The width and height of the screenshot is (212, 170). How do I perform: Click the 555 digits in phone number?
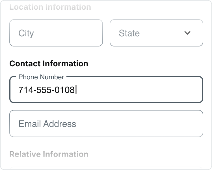43,90
